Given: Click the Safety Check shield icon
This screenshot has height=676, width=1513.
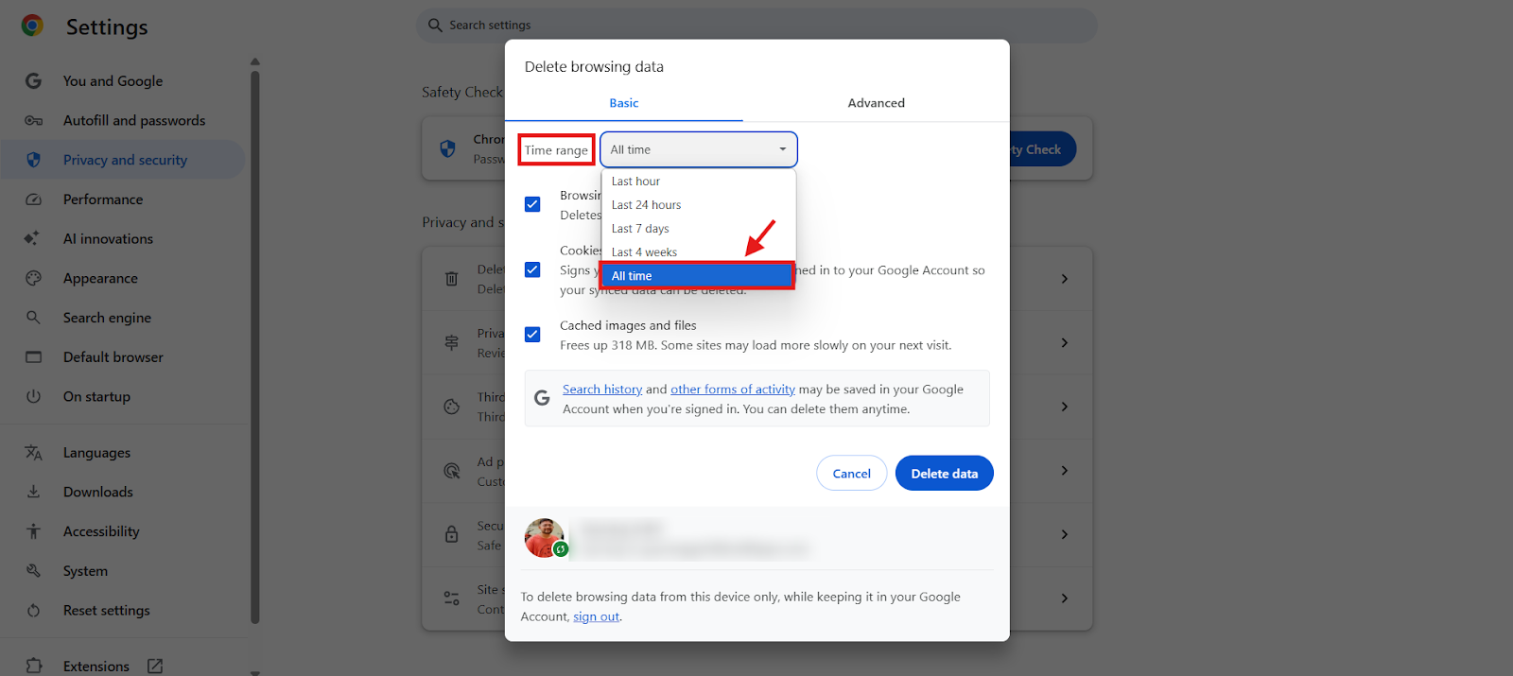Looking at the screenshot, I should click(448, 148).
